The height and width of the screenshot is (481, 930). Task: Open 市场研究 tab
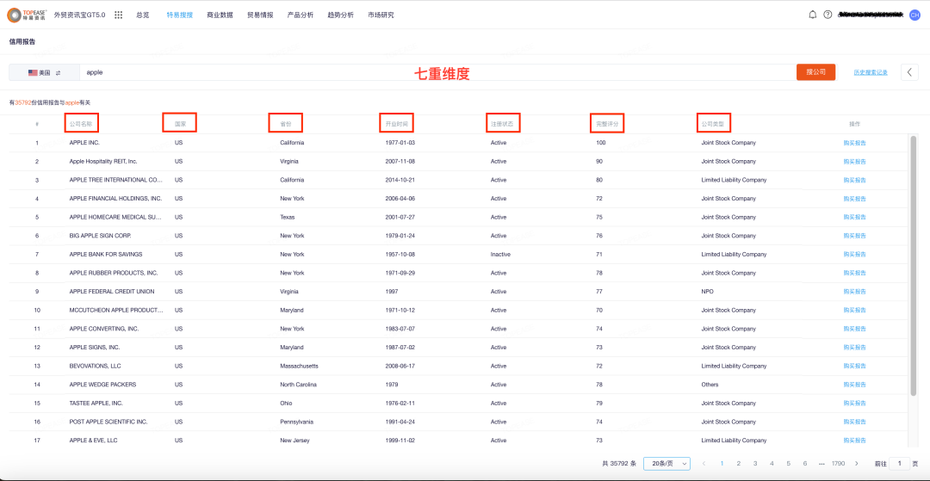tap(381, 15)
